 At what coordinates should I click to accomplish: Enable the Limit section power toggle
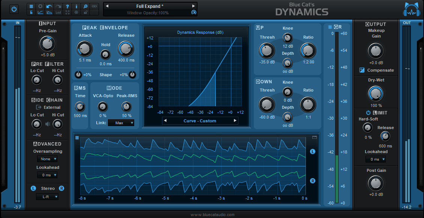pyautogui.click(x=368, y=113)
